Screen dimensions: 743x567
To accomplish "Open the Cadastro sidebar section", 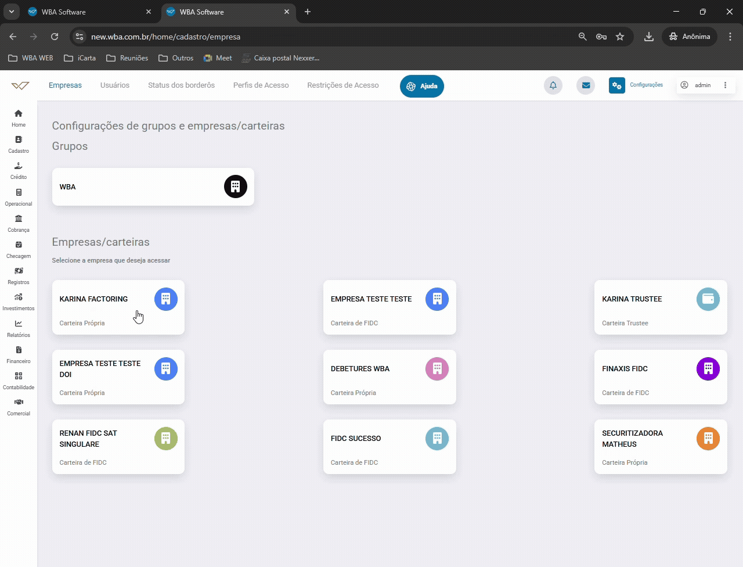I will (x=19, y=144).
